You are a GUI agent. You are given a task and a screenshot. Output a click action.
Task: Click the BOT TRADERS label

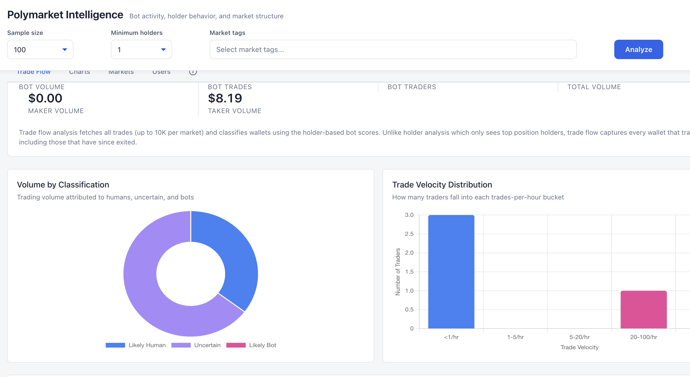412,87
